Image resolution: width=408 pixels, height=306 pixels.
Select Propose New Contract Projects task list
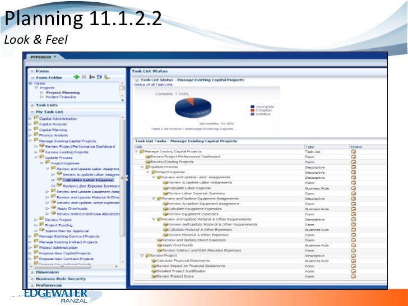(x=66, y=259)
